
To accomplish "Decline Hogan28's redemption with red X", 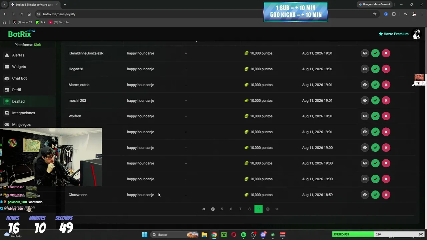I will coord(386,69).
